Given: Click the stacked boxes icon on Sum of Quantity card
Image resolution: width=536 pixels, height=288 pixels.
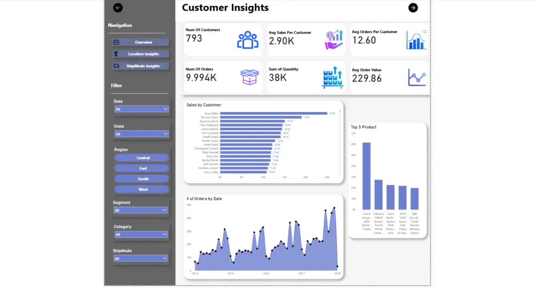Looking at the screenshot, I should (x=333, y=77).
